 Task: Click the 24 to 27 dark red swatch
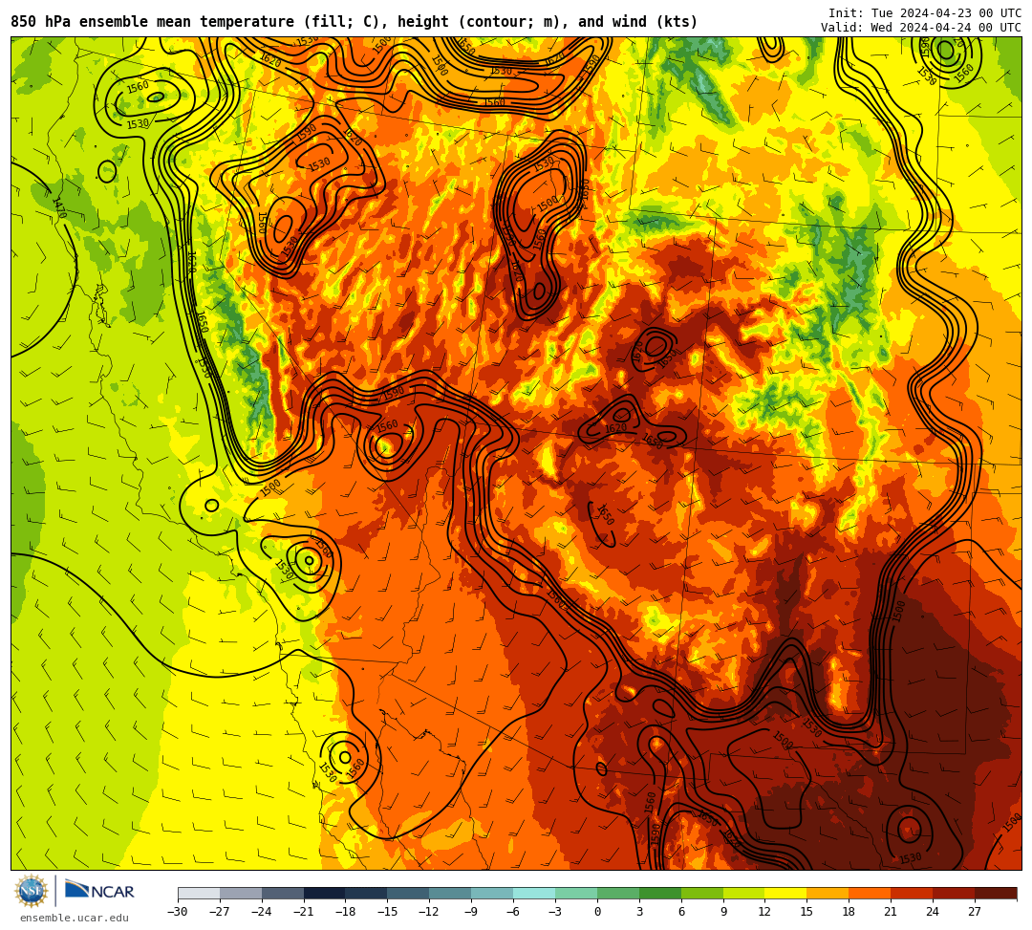[954, 893]
